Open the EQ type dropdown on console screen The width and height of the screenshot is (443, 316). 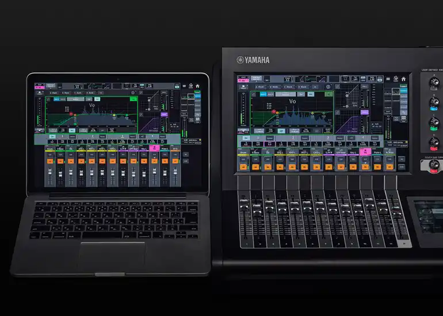tap(285, 94)
